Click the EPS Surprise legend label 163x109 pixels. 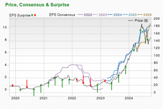(20, 15)
